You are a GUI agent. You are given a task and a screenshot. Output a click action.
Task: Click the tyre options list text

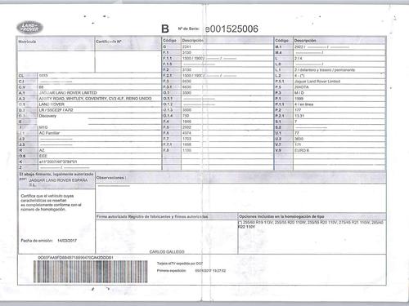pos(311,224)
